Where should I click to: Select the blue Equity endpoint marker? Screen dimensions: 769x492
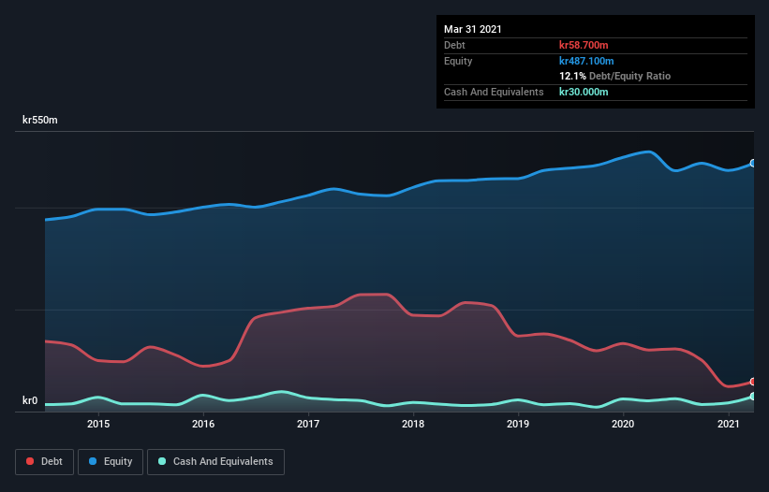pyautogui.click(x=753, y=163)
